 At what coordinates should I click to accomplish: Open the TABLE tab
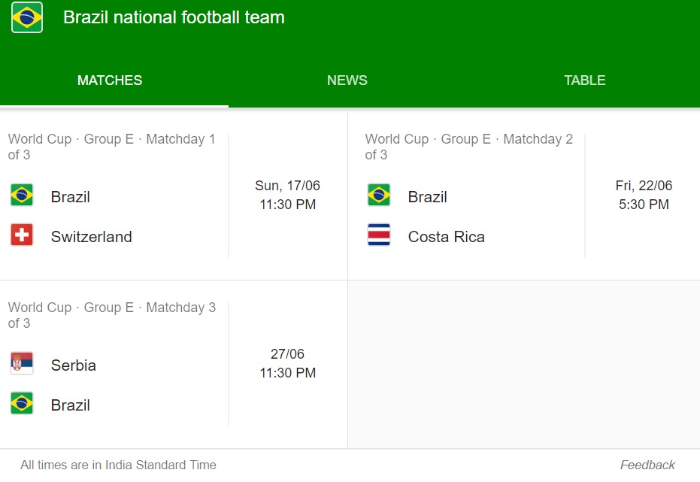(x=585, y=80)
